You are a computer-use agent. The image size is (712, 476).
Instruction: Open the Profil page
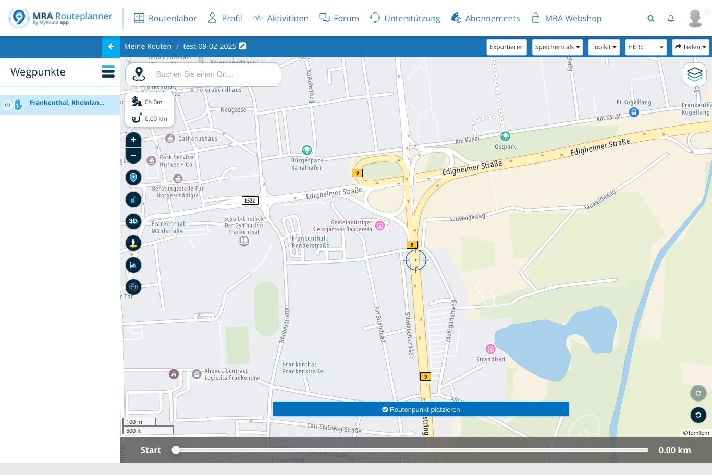point(225,18)
